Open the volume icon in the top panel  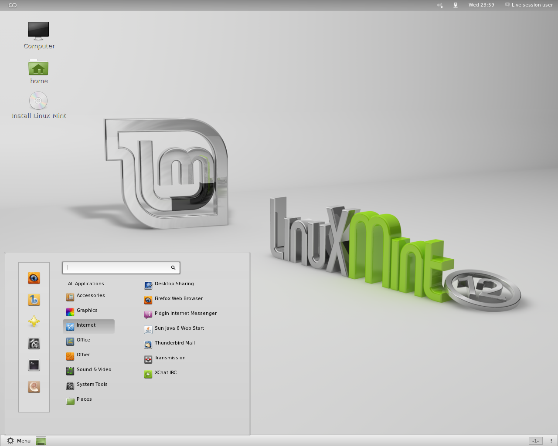(x=440, y=5)
